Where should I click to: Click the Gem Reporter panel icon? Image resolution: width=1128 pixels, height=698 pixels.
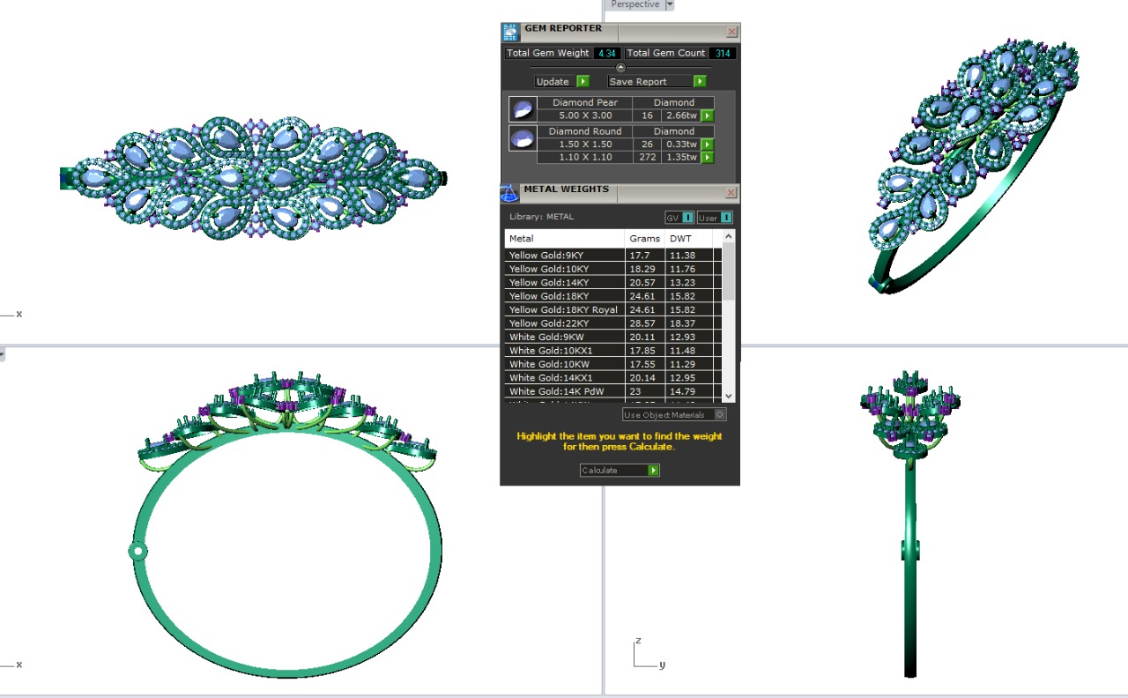coord(510,33)
